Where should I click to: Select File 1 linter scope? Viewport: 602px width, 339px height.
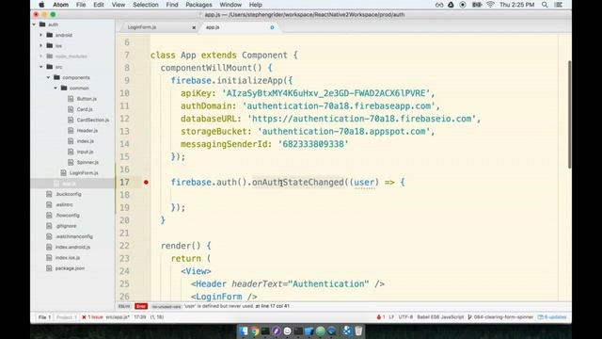[44, 317]
